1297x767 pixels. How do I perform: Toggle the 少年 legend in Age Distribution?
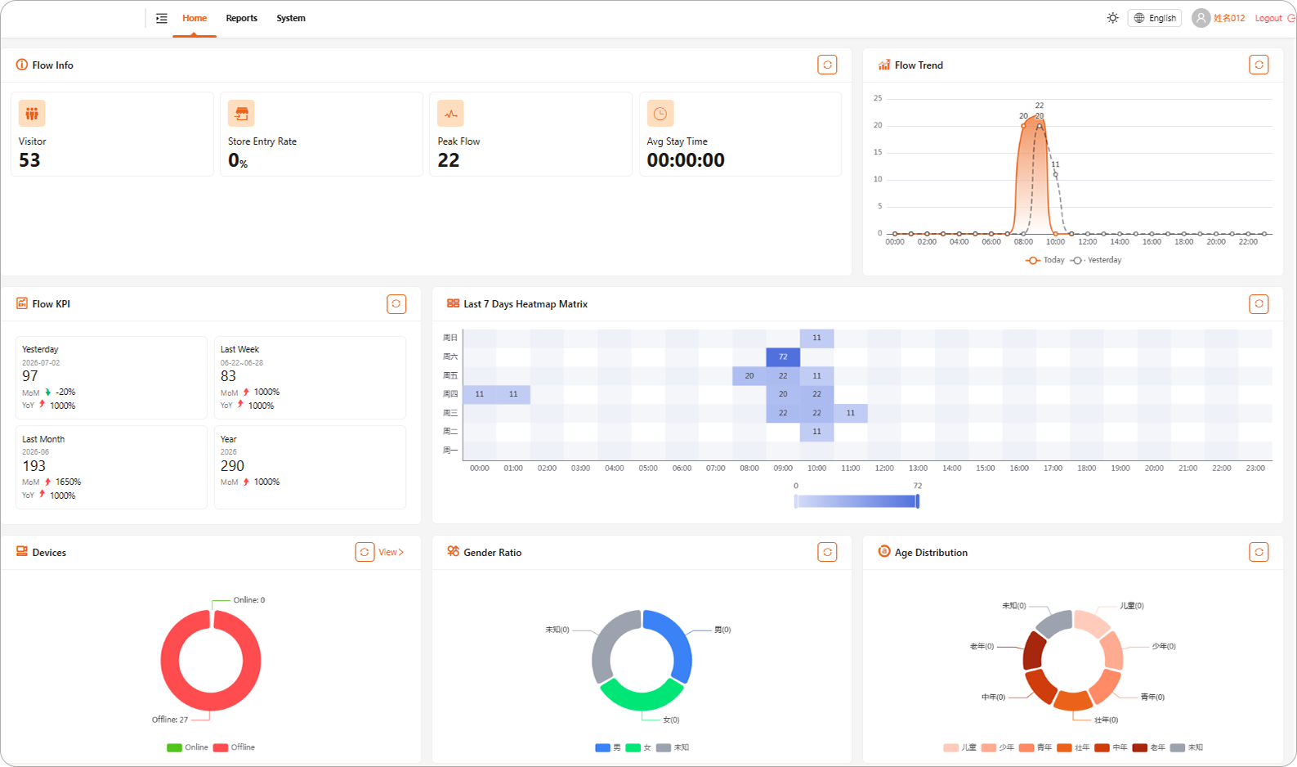998,747
